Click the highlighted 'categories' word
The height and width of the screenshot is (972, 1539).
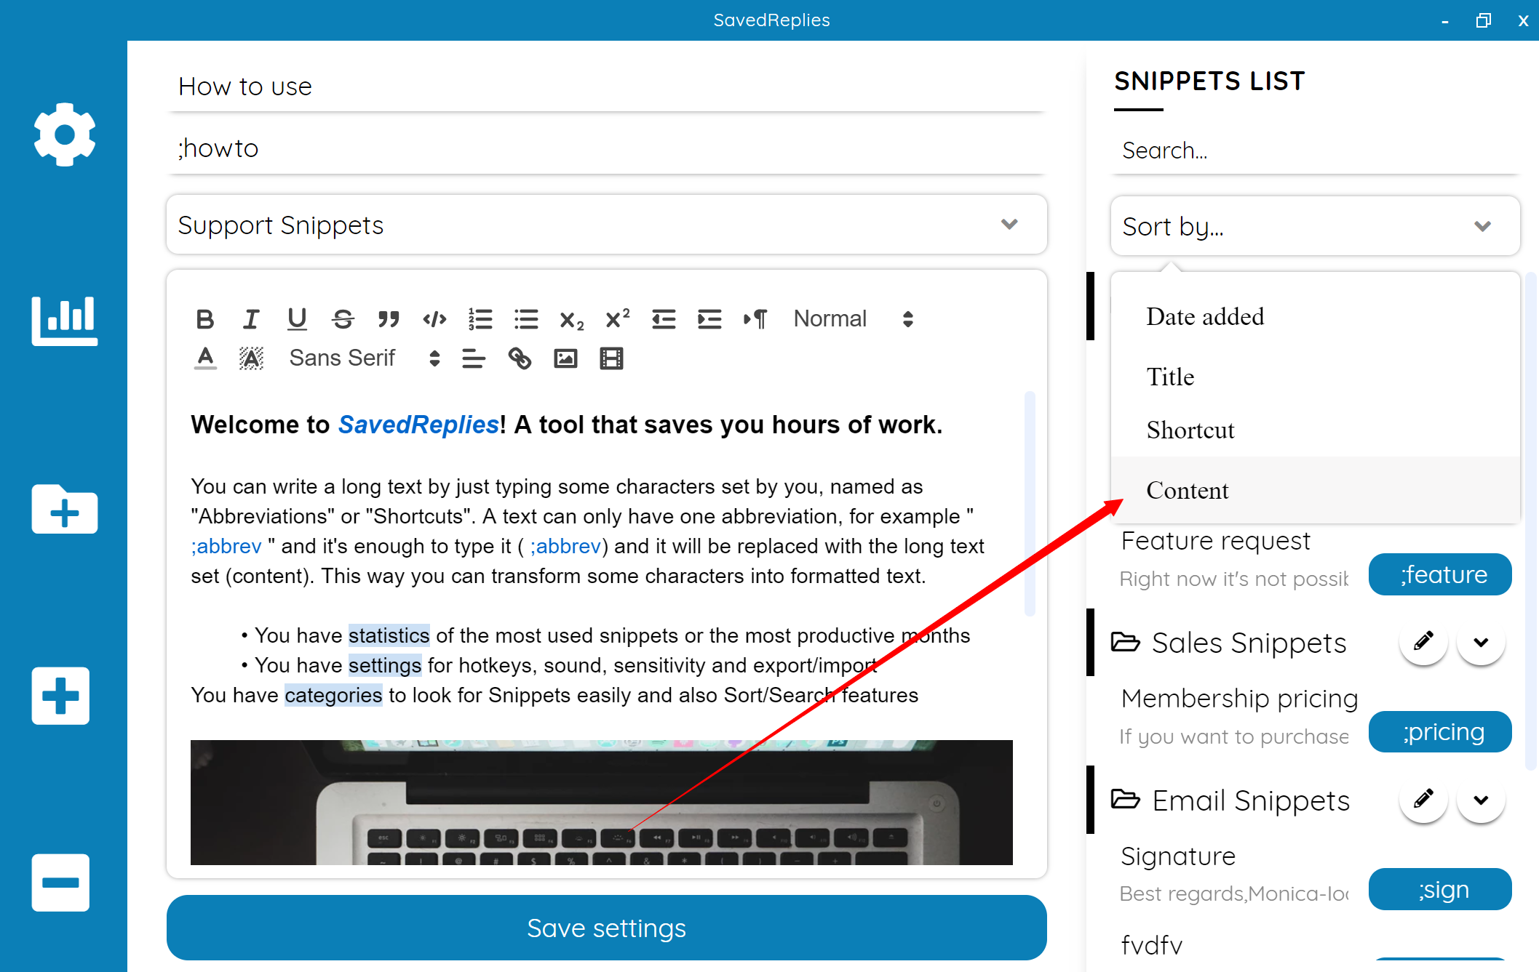click(x=333, y=695)
